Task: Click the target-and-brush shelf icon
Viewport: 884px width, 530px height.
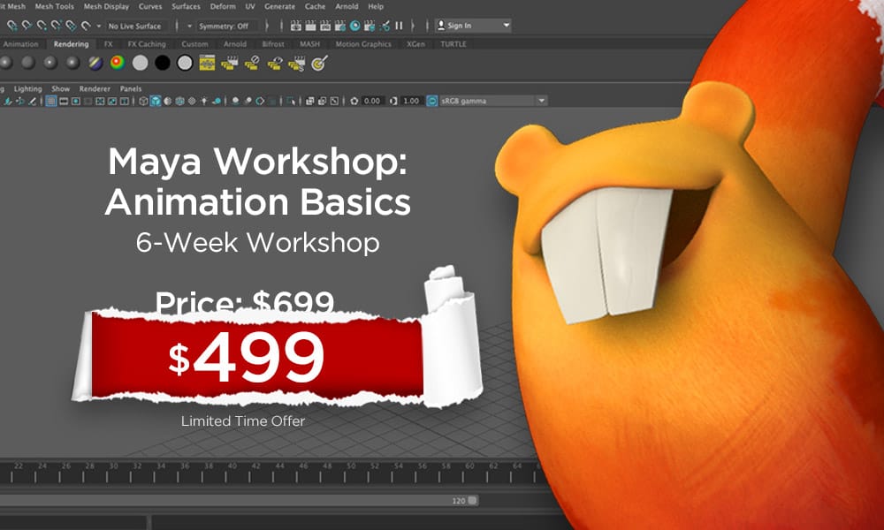Action: click(x=319, y=63)
